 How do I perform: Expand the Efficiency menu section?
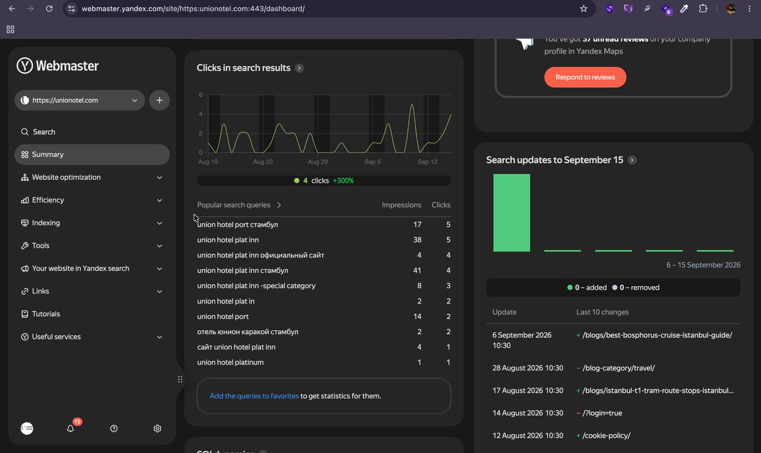(x=92, y=200)
